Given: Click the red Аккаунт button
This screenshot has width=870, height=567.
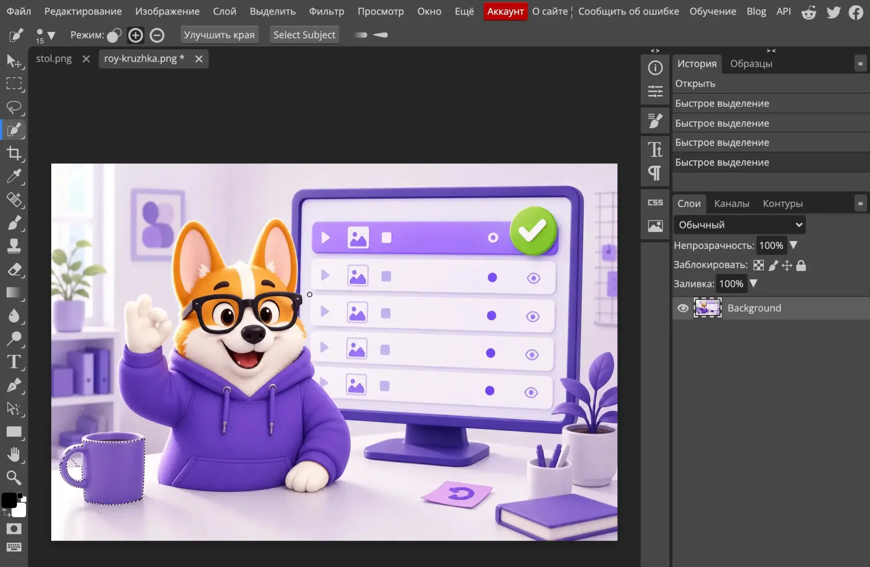Looking at the screenshot, I should (x=505, y=11).
